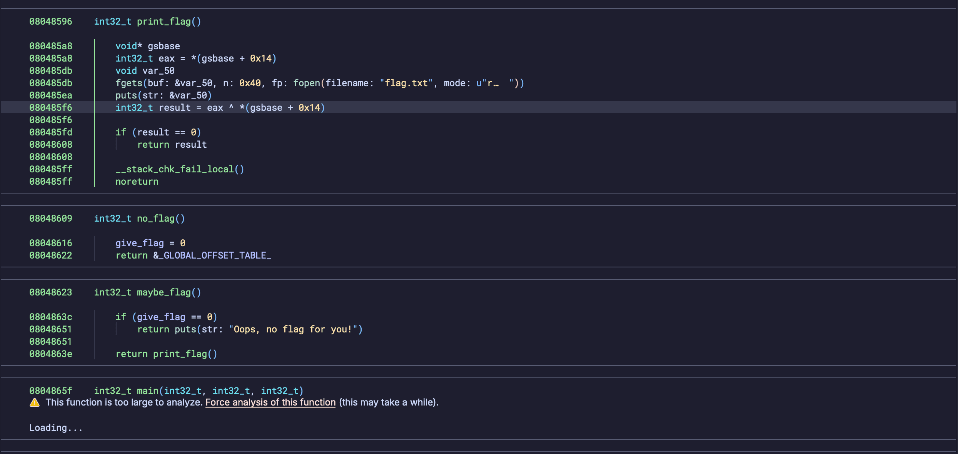Click address 08048596 of print_flag

(x=51, y=22)
